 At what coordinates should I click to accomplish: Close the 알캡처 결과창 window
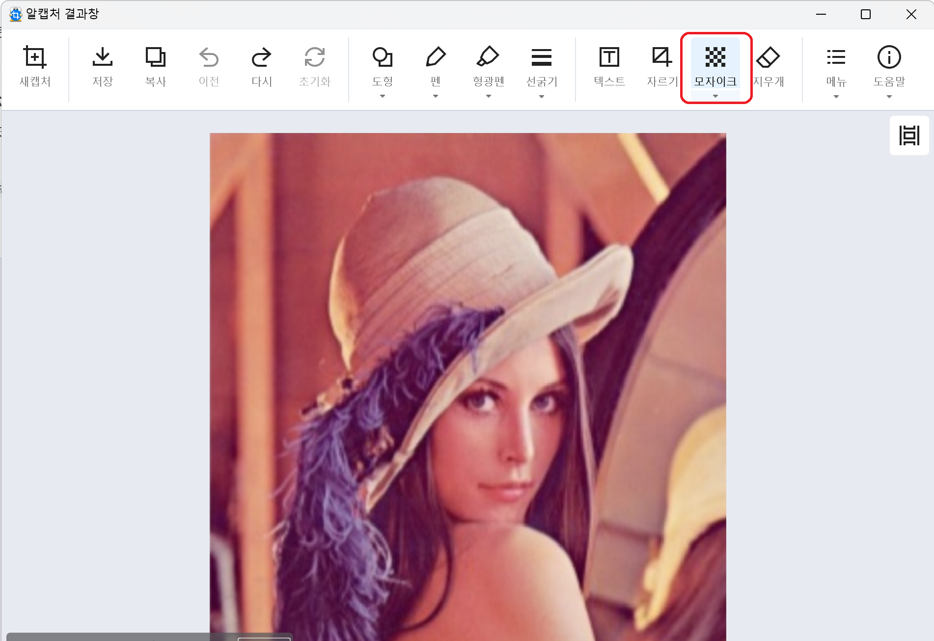pos(911,14)
